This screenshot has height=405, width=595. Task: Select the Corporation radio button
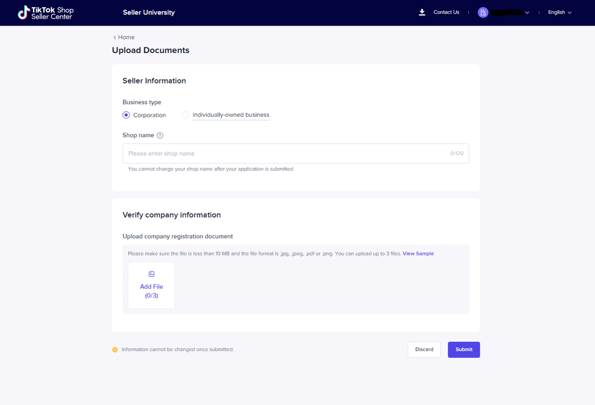click(x=126, y=115)
